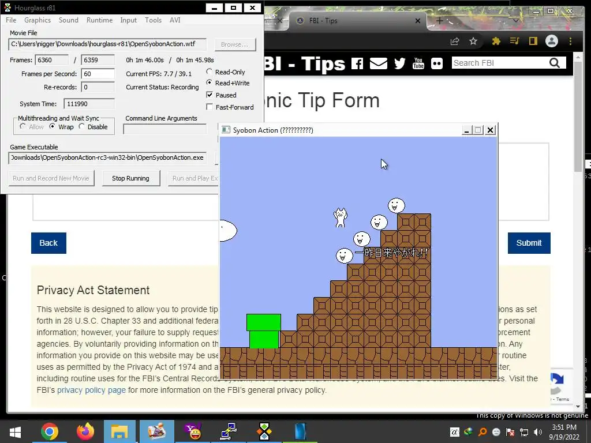Screen dimensions: 591x443
Task: Click the Search FBI input field
Action: tap(499, 63)
